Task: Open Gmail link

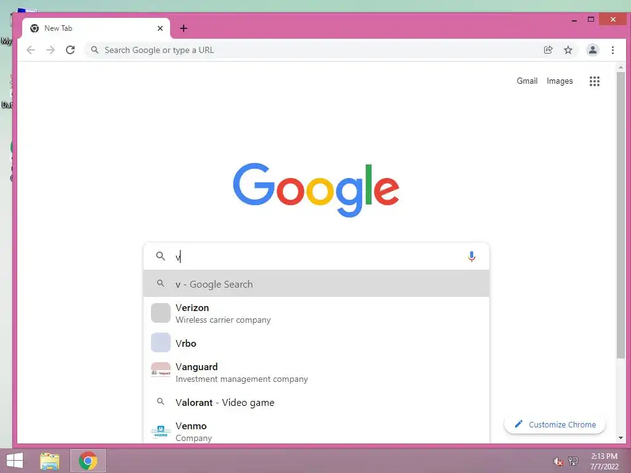Action: [527, 81]
